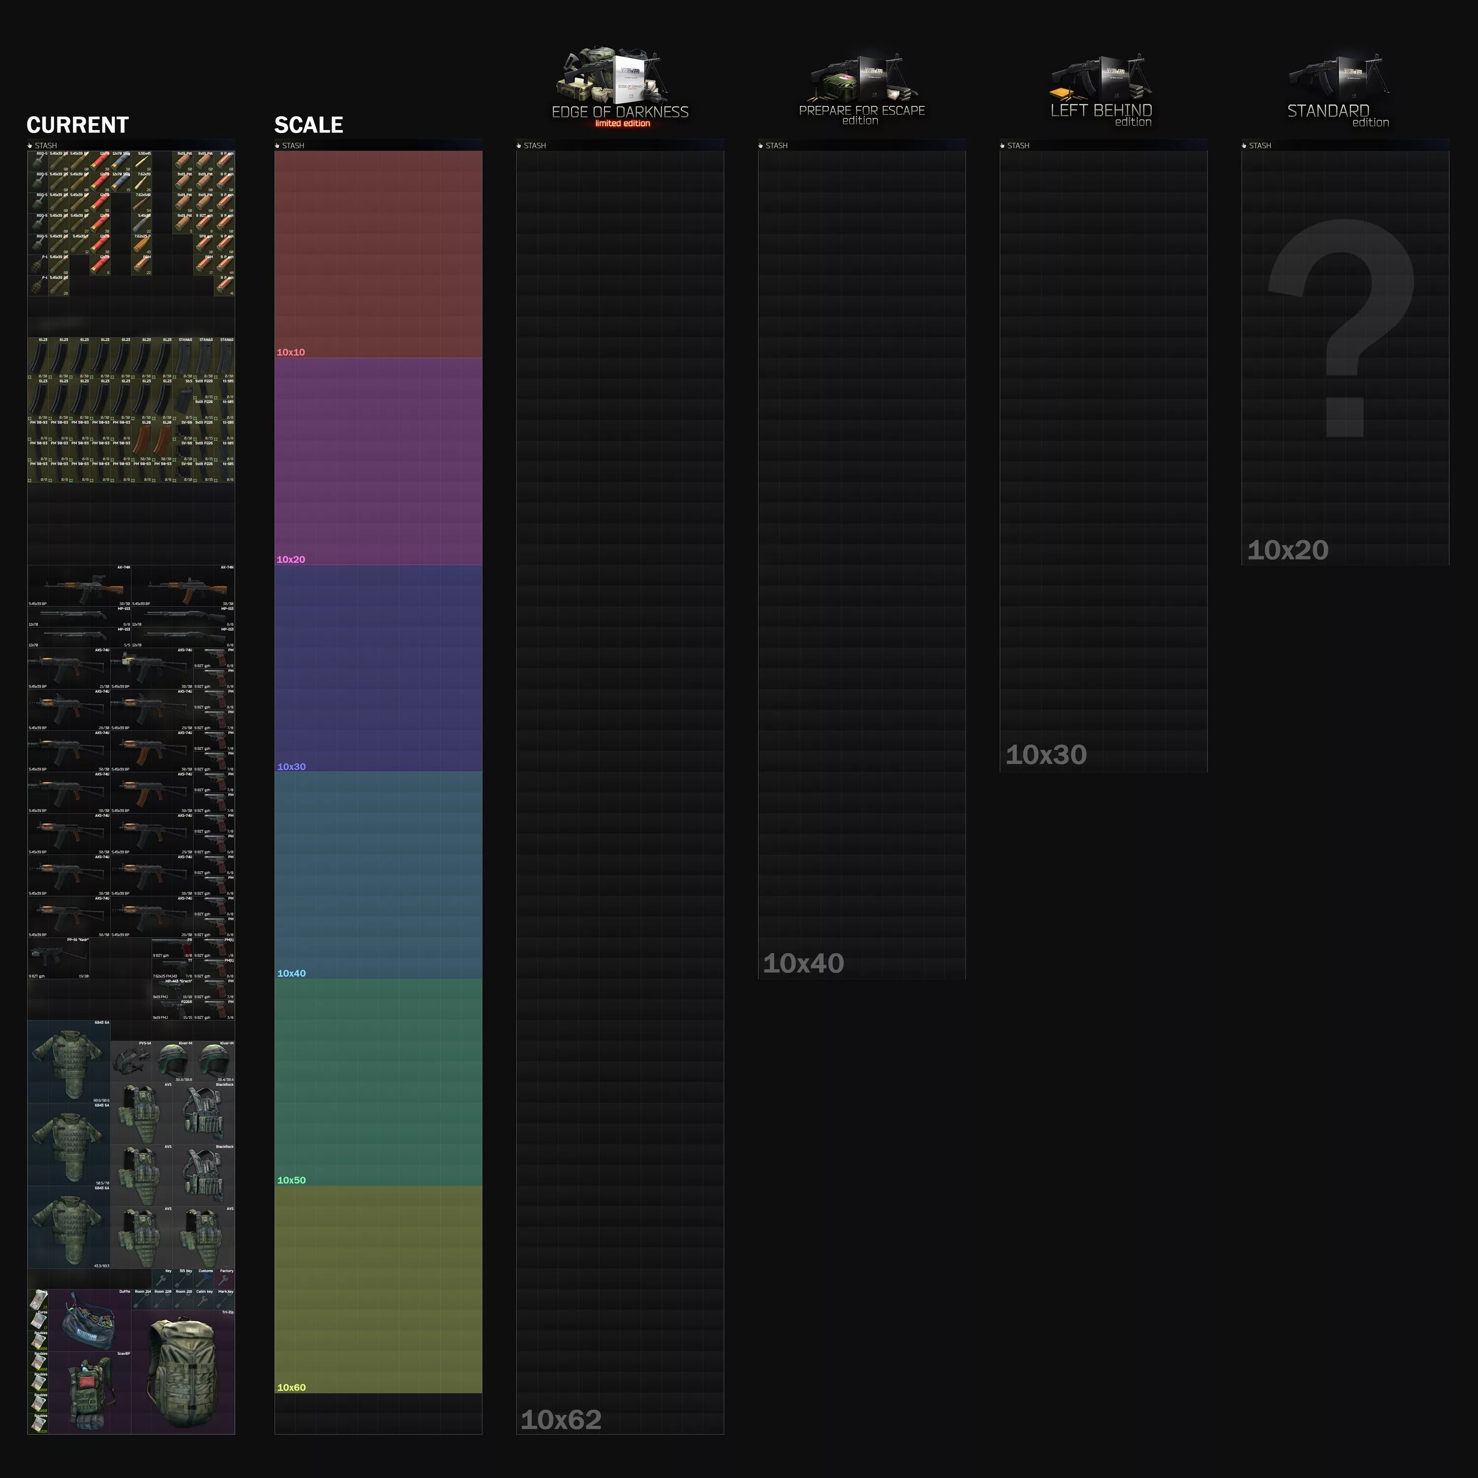Click the Dollars money stack
Image resolution: width=1478 pixels, height=1478 pixels.
click(x=38, y=1299)
